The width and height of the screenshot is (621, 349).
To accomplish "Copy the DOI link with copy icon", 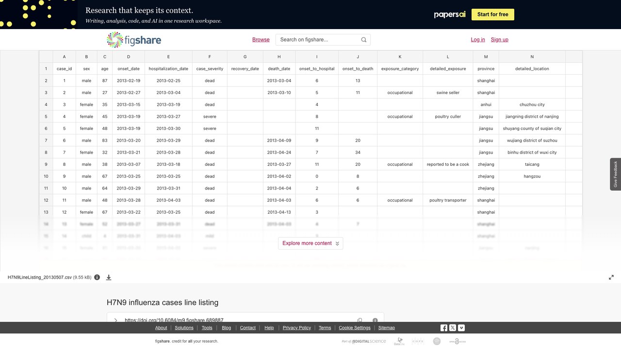I will point(360,320).
